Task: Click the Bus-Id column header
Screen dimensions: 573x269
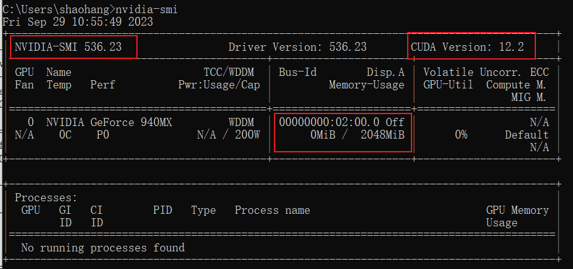Action: click(x=297, y=72)
